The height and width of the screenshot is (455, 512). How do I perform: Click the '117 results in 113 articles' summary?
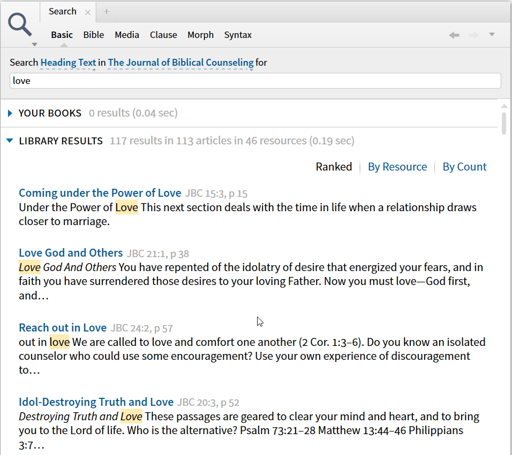tap(232, 141)
